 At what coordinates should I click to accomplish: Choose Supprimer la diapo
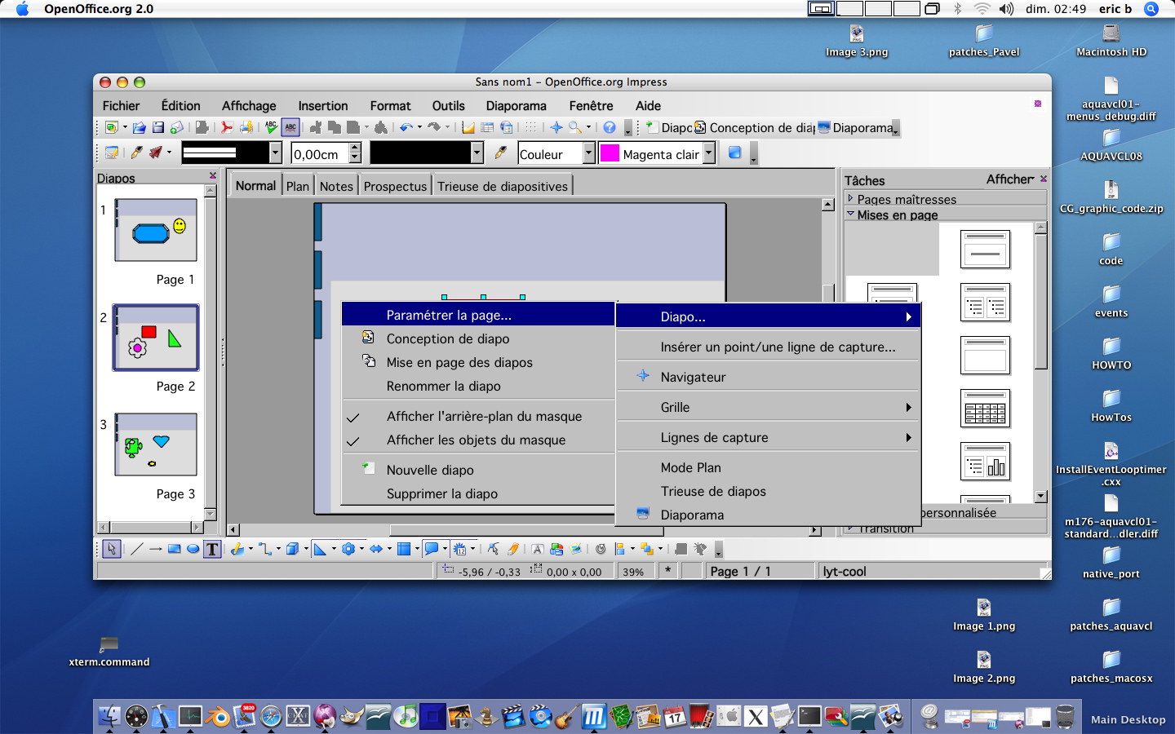click(x=477, y=494)
